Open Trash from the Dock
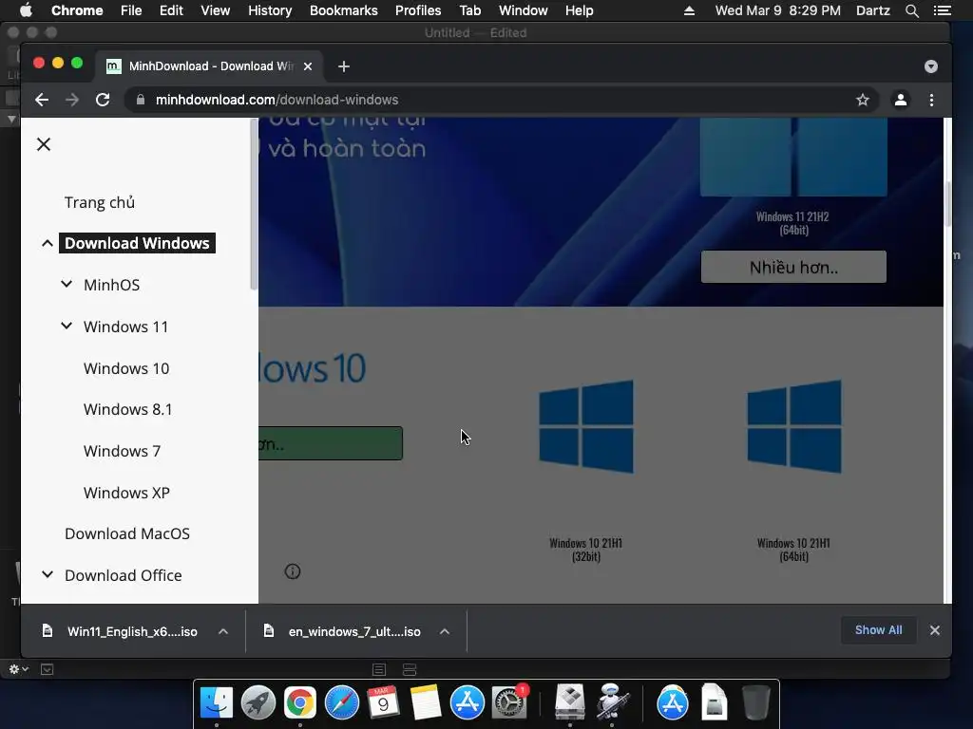Image resolution: width=973 pixels, height=729 pixels. point(755,702)
